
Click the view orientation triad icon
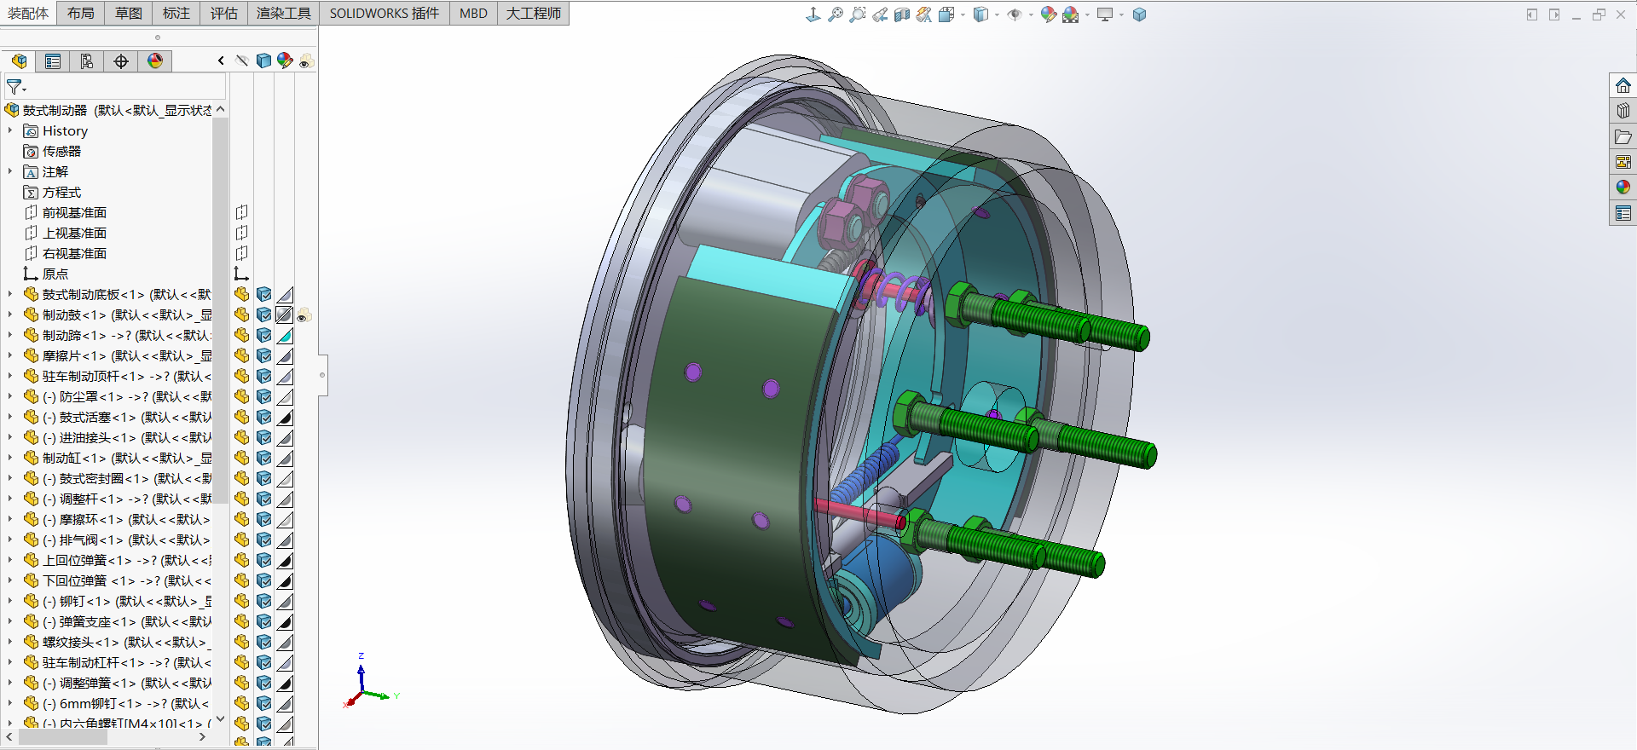(x=813, y=14)
